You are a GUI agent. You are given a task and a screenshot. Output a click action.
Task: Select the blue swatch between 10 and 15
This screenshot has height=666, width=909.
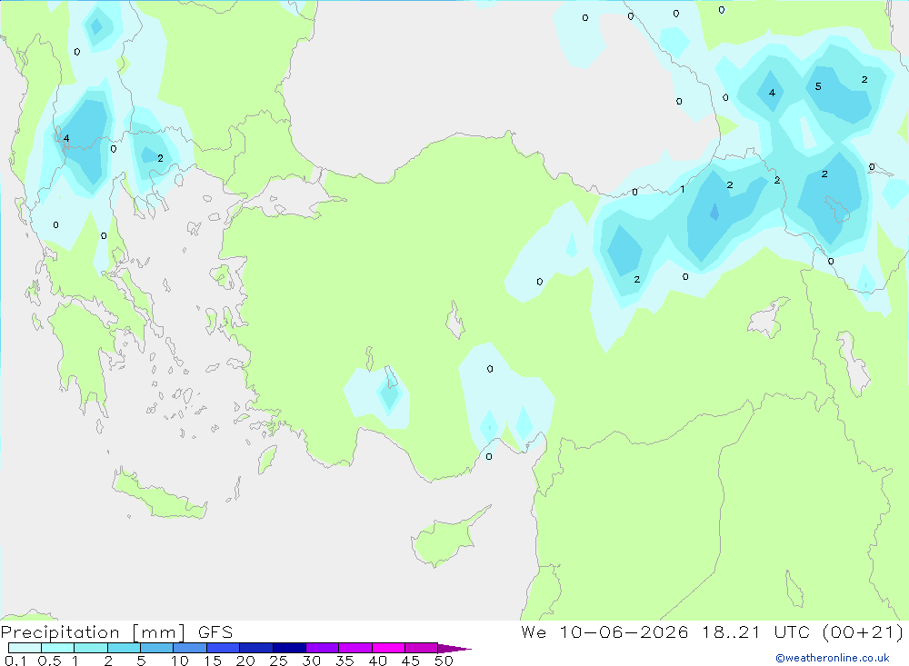coord(190,648)
